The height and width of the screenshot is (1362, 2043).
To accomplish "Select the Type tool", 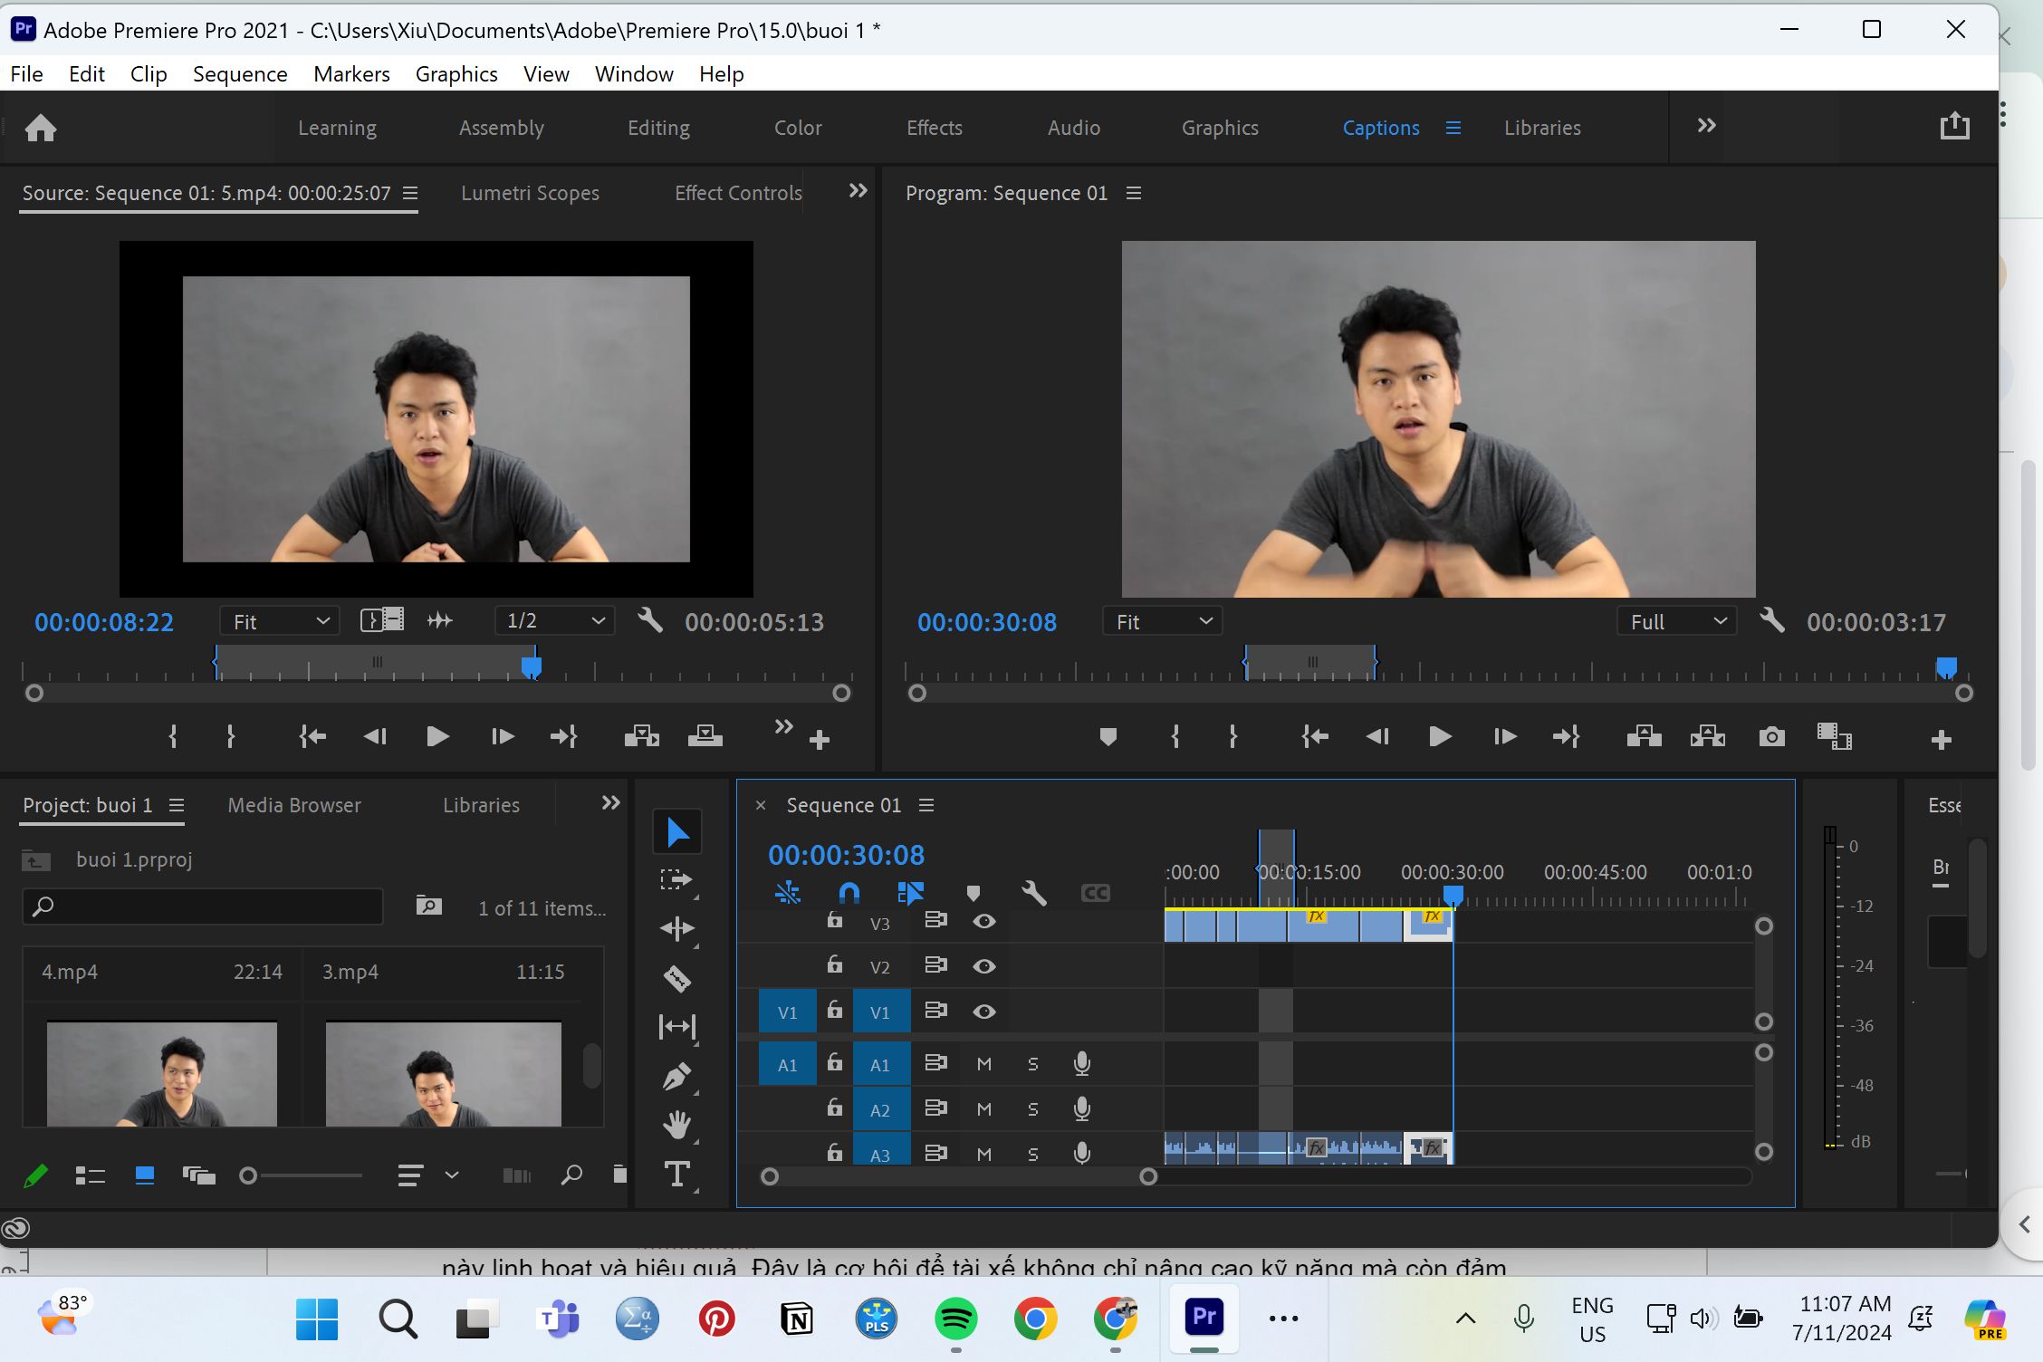I will [676, 1174].
